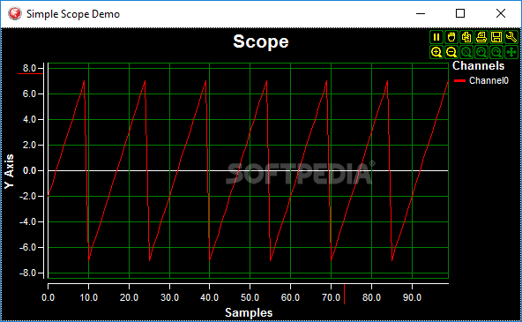The image size is (522, 322).
Task: Activate the Zoom In magnifier
Action: click(x=436, y=52)
